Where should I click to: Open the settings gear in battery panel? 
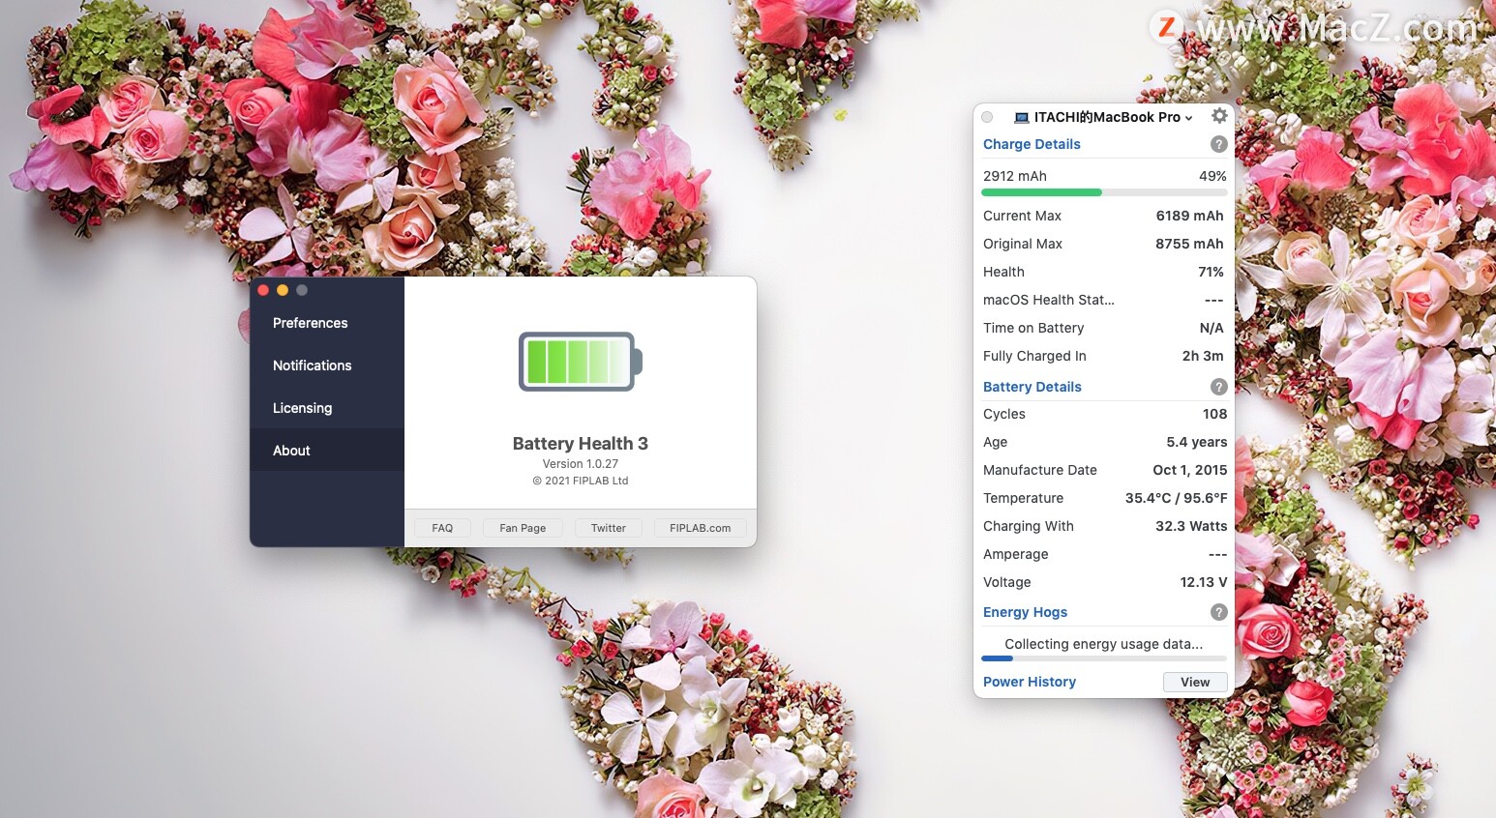pyautogui.click(x=1219, y=116)
